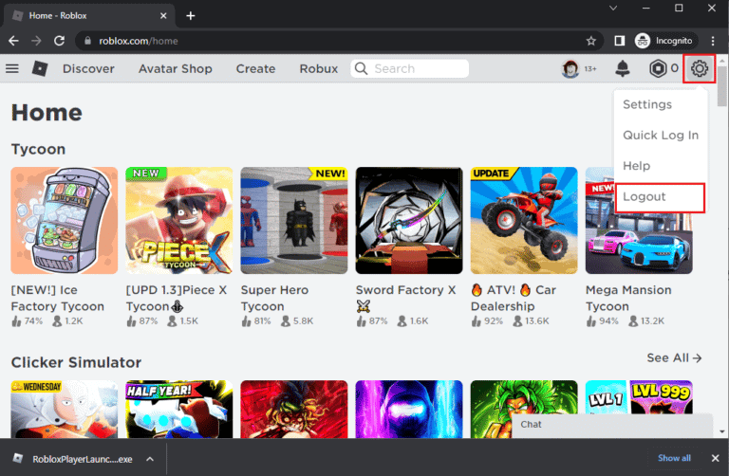This screenshot has width=729, height=476.
Task: Choose Quick Log In menu entry
Action: pos(660,136)
